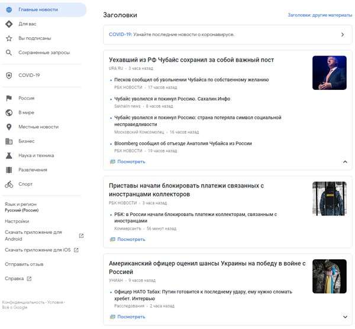Open the Для вас diamond icon

click(9, 24)
